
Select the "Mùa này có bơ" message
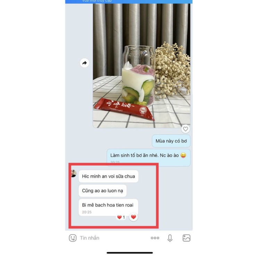[171, 141]
